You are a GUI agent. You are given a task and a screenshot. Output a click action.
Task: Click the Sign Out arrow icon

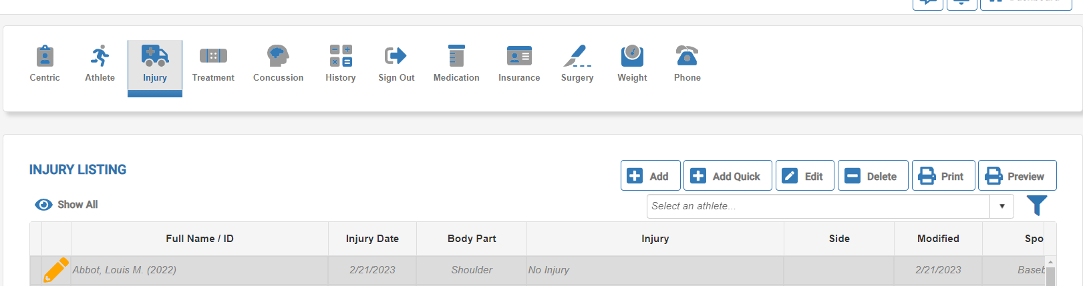click(x=396, y=57)
